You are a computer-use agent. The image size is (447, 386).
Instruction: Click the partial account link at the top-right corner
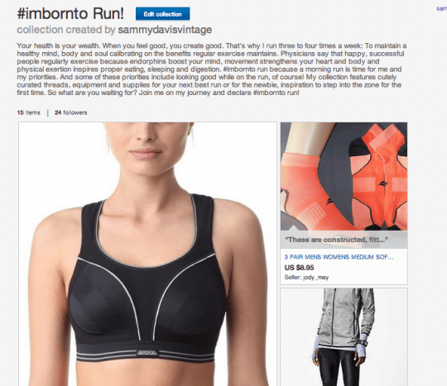coord(441,9)
